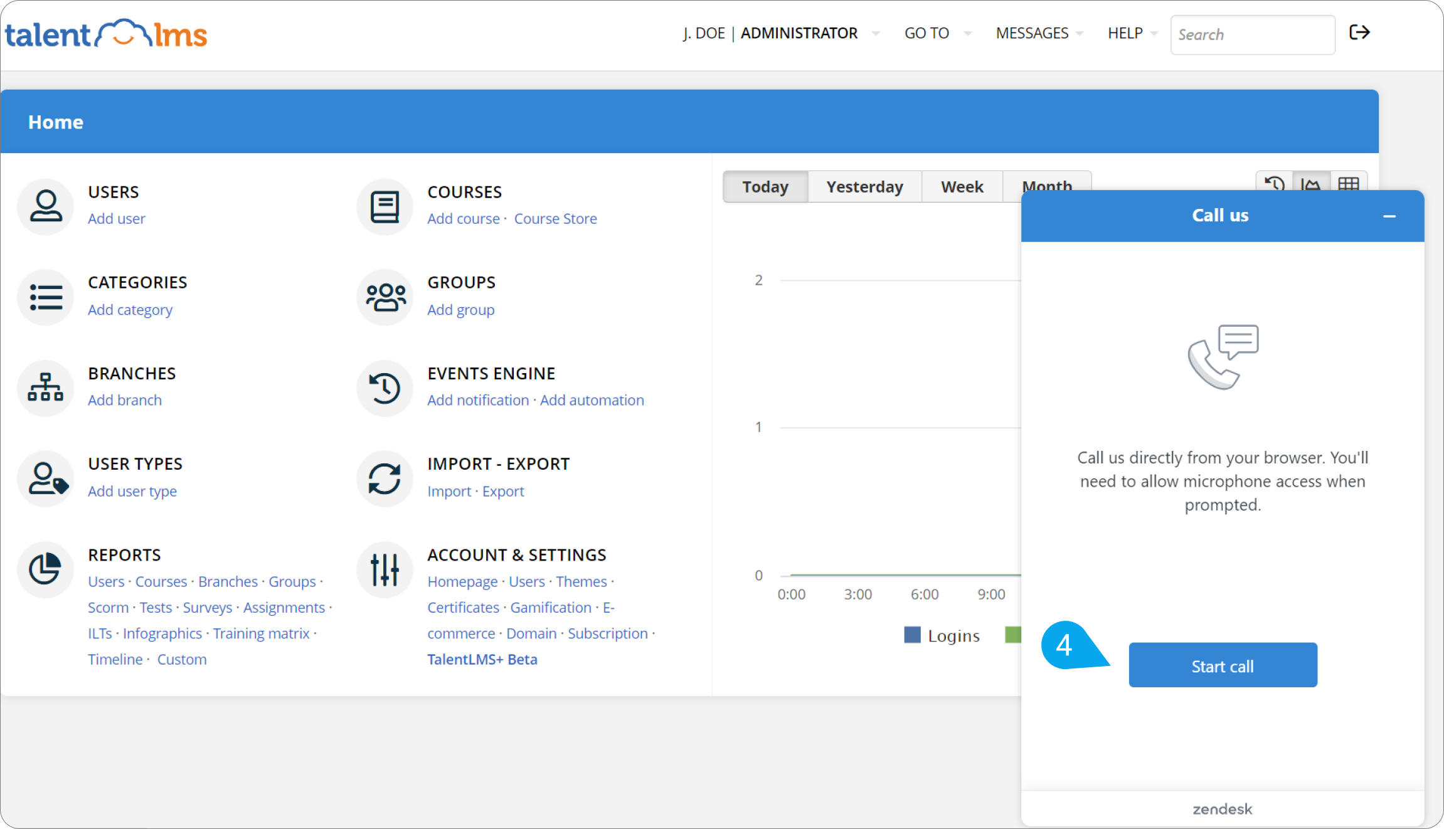Click the Subscription settings link
The width and height of the screenshot is (1444, 829).
pyautogui.click(x=608, y=633)
